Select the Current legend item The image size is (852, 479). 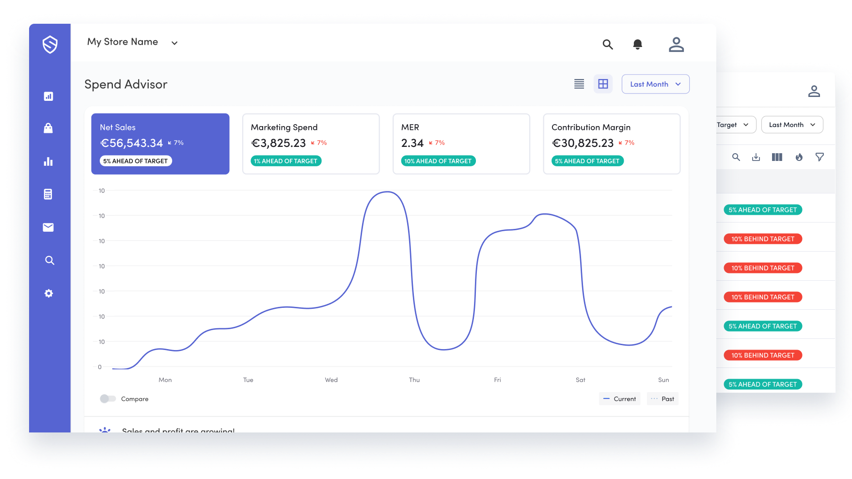619,399
